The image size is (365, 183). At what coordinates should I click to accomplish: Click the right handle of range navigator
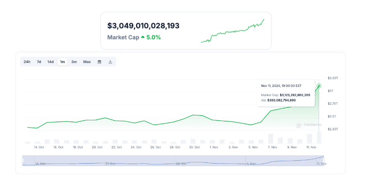[x=324, y=160]
